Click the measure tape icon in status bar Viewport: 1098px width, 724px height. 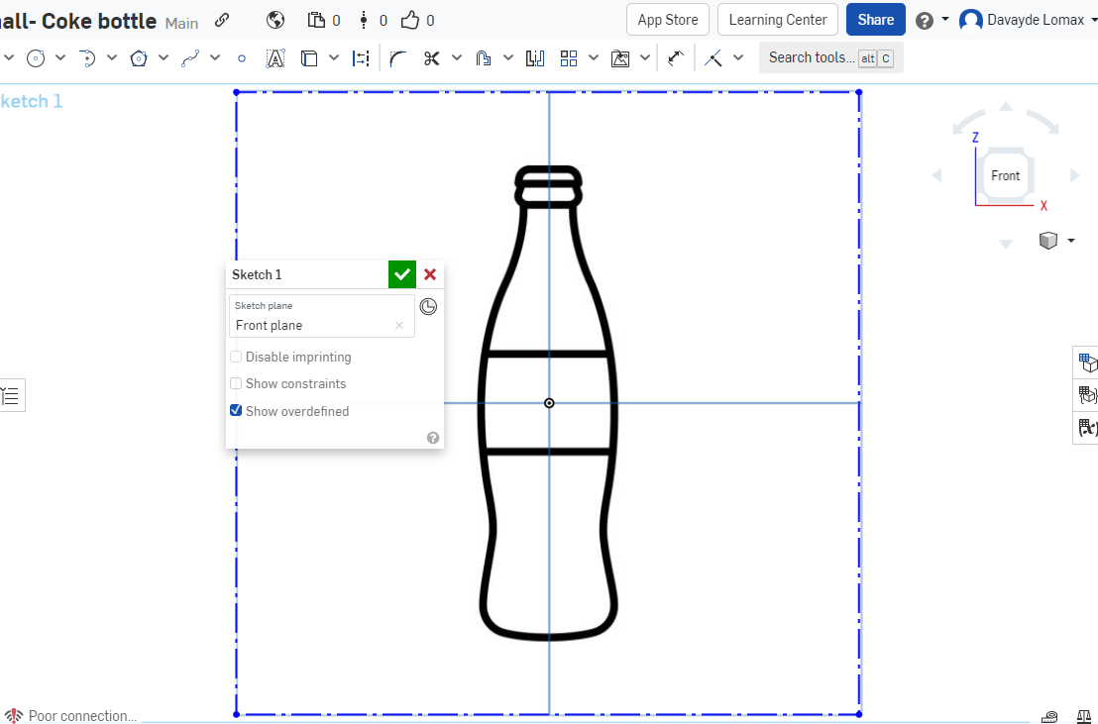1049,716
